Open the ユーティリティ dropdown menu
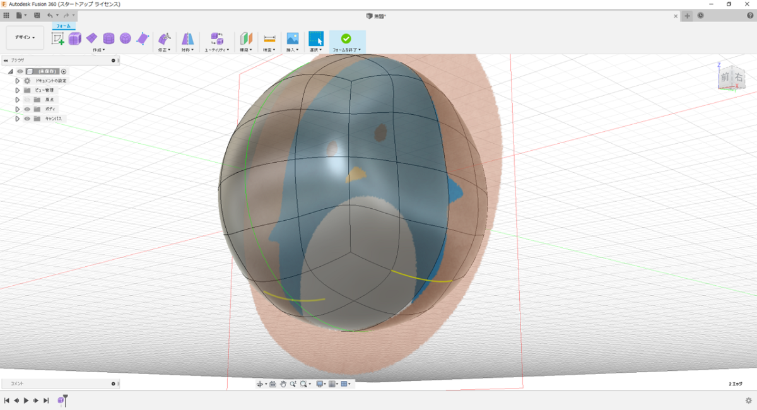The image size is (757, 410). [x=217, y=50]
